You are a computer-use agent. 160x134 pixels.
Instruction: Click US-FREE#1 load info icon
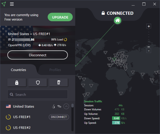click(8, 117)
